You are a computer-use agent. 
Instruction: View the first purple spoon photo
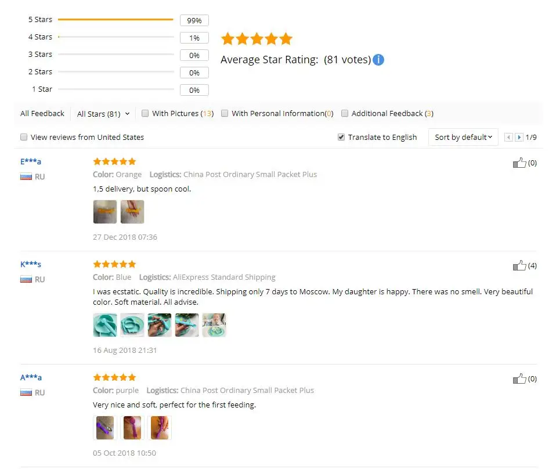coord(105,428)
